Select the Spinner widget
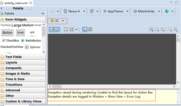 click(x=33, y=47)
